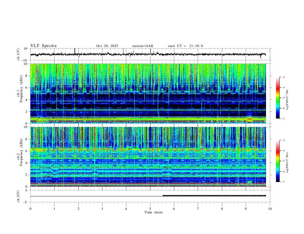
Task: Click time axis tick label "9"
Action: pos(246,209)
